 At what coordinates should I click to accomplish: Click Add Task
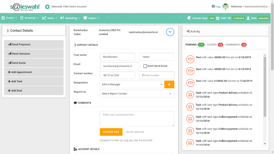coord(34,81)
